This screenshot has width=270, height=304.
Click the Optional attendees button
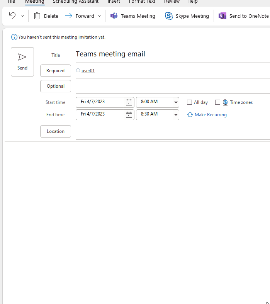(56, 86)
